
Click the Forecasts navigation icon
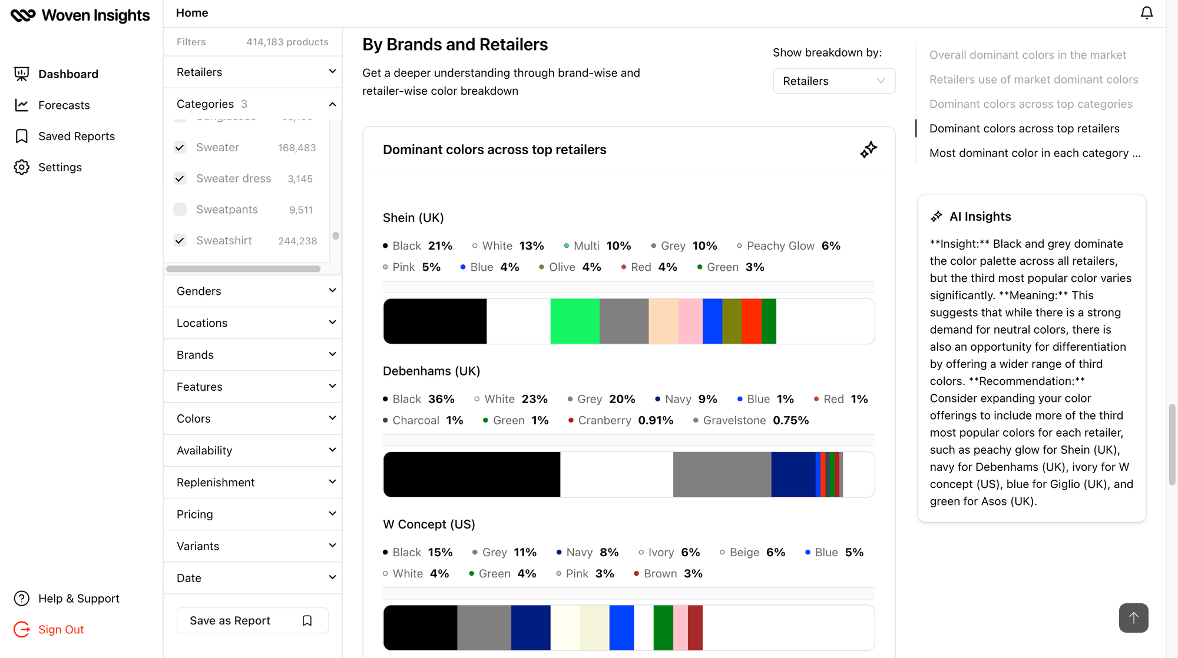click(x=22, y=104)
